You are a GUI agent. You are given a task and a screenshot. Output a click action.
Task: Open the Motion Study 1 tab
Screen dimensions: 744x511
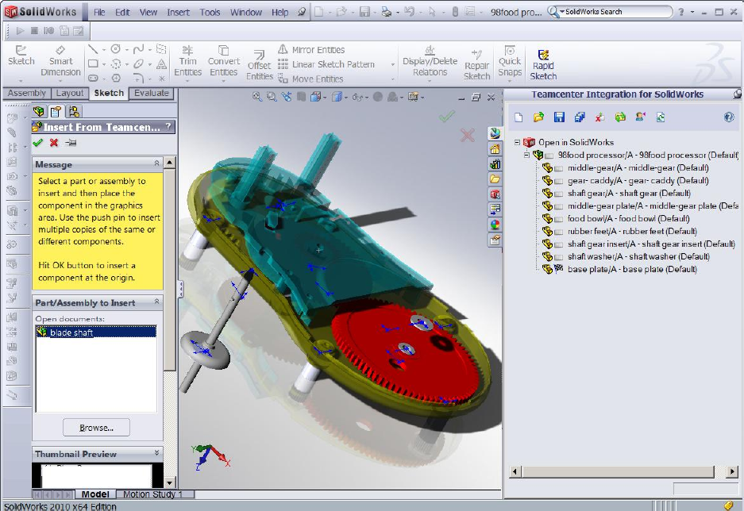click(152, 494)
